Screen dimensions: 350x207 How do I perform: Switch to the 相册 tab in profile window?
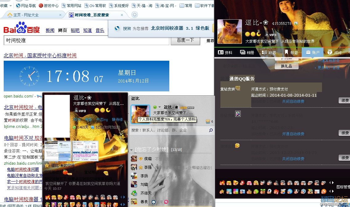tap(247, 52)
